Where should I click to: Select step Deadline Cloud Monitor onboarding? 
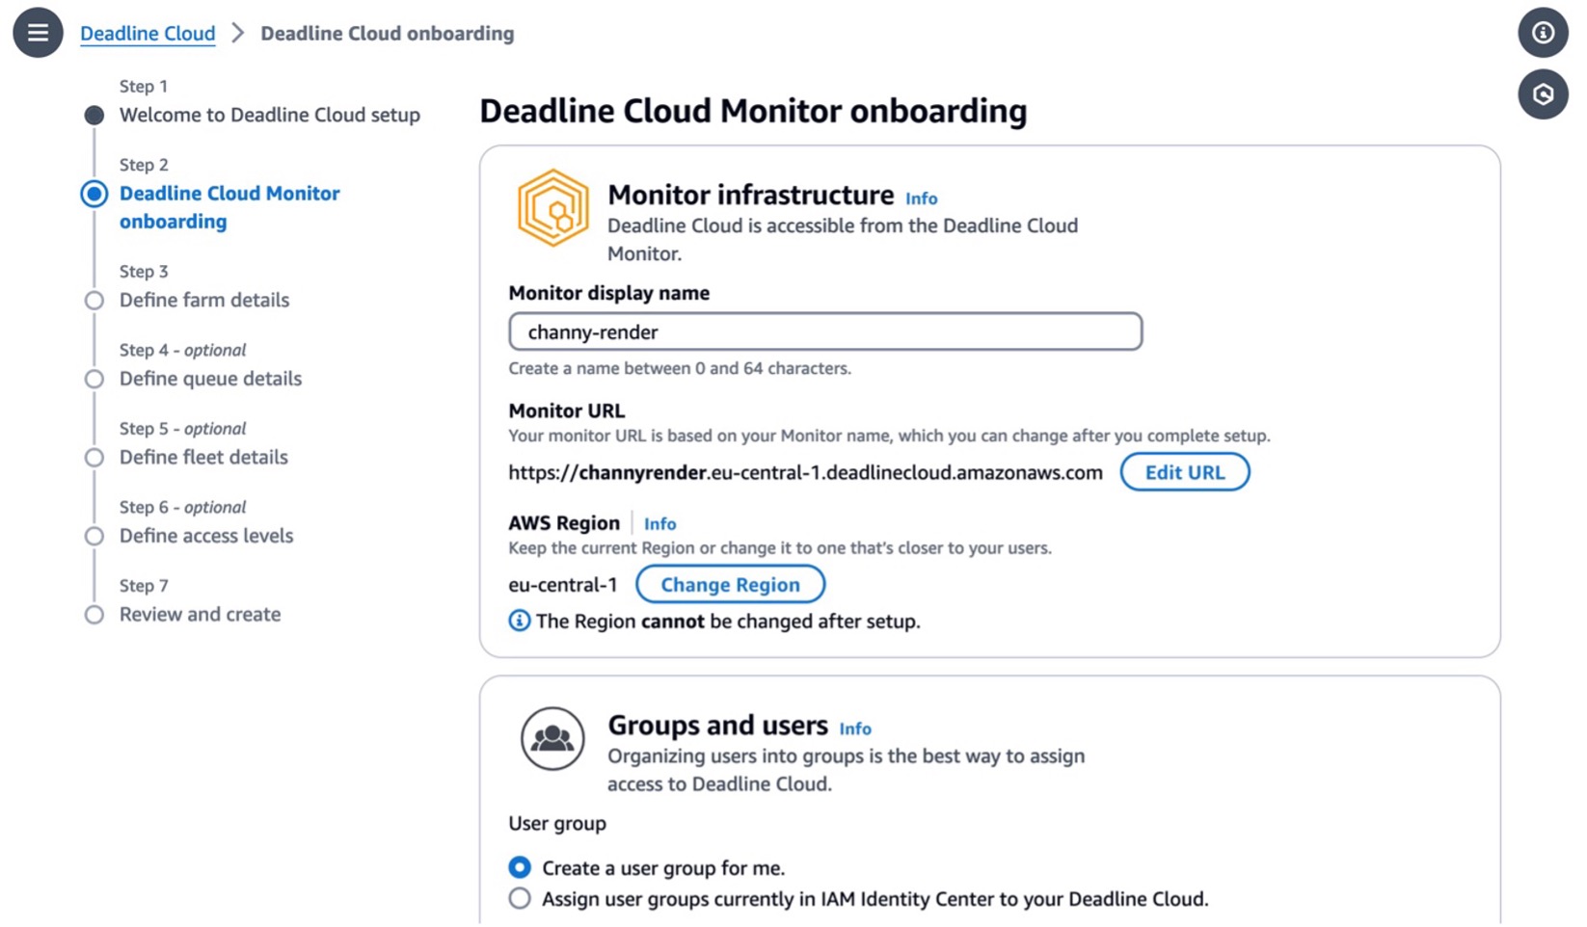coord(229,207)
